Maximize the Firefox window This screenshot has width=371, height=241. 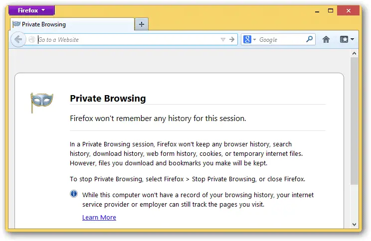click(331, 10)
